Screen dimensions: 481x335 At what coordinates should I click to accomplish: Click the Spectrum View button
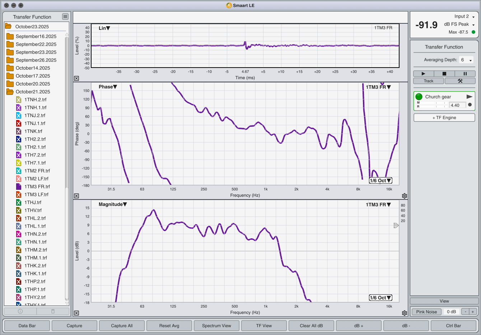click(216, 326)
